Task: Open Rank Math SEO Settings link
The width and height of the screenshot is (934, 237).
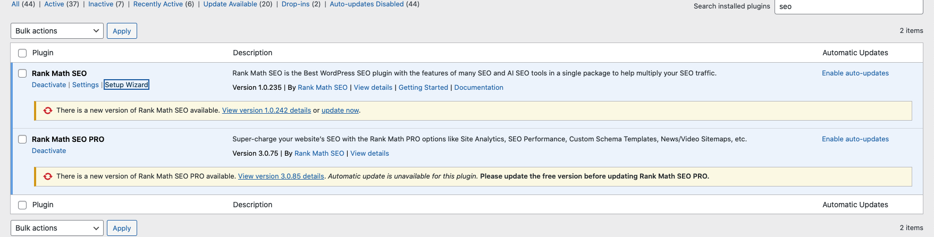Action: 86,85
